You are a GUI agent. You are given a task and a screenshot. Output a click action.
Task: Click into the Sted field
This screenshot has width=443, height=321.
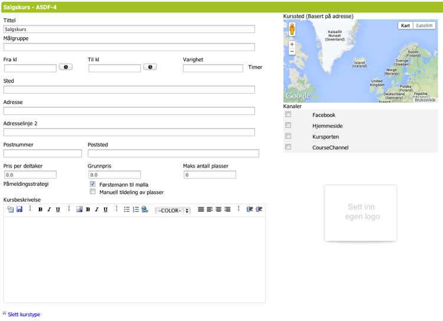[x=129, y=90]
